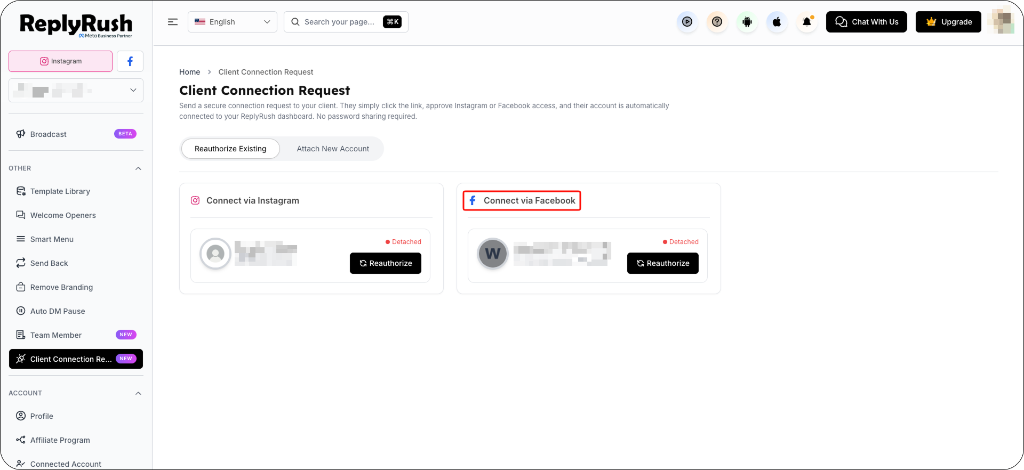Click the Broadcast megaphone icon
1024x470 pixels.
coord(21,134)
